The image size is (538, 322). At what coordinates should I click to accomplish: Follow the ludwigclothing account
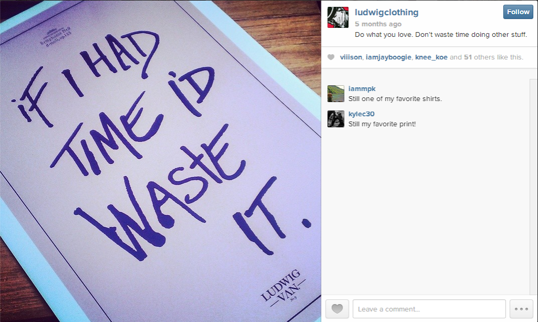[518, 12]
